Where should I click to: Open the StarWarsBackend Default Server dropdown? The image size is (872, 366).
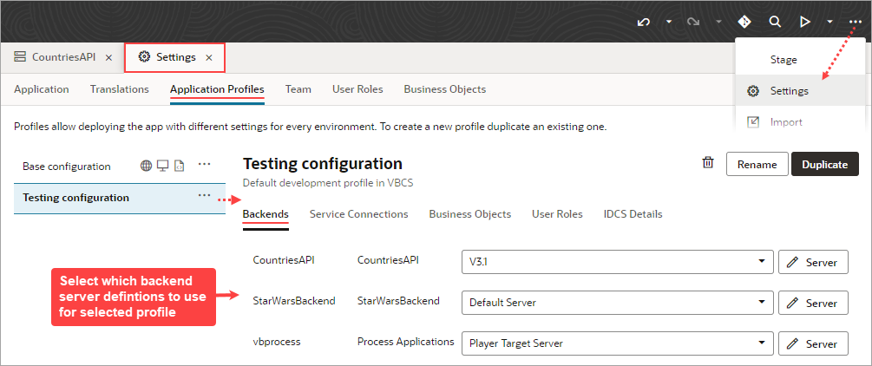pos(617,303)
